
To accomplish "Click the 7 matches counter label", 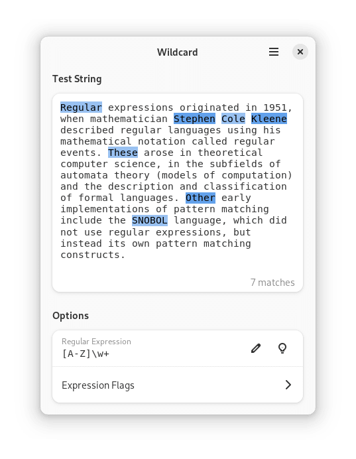I will tap(272, 283).
